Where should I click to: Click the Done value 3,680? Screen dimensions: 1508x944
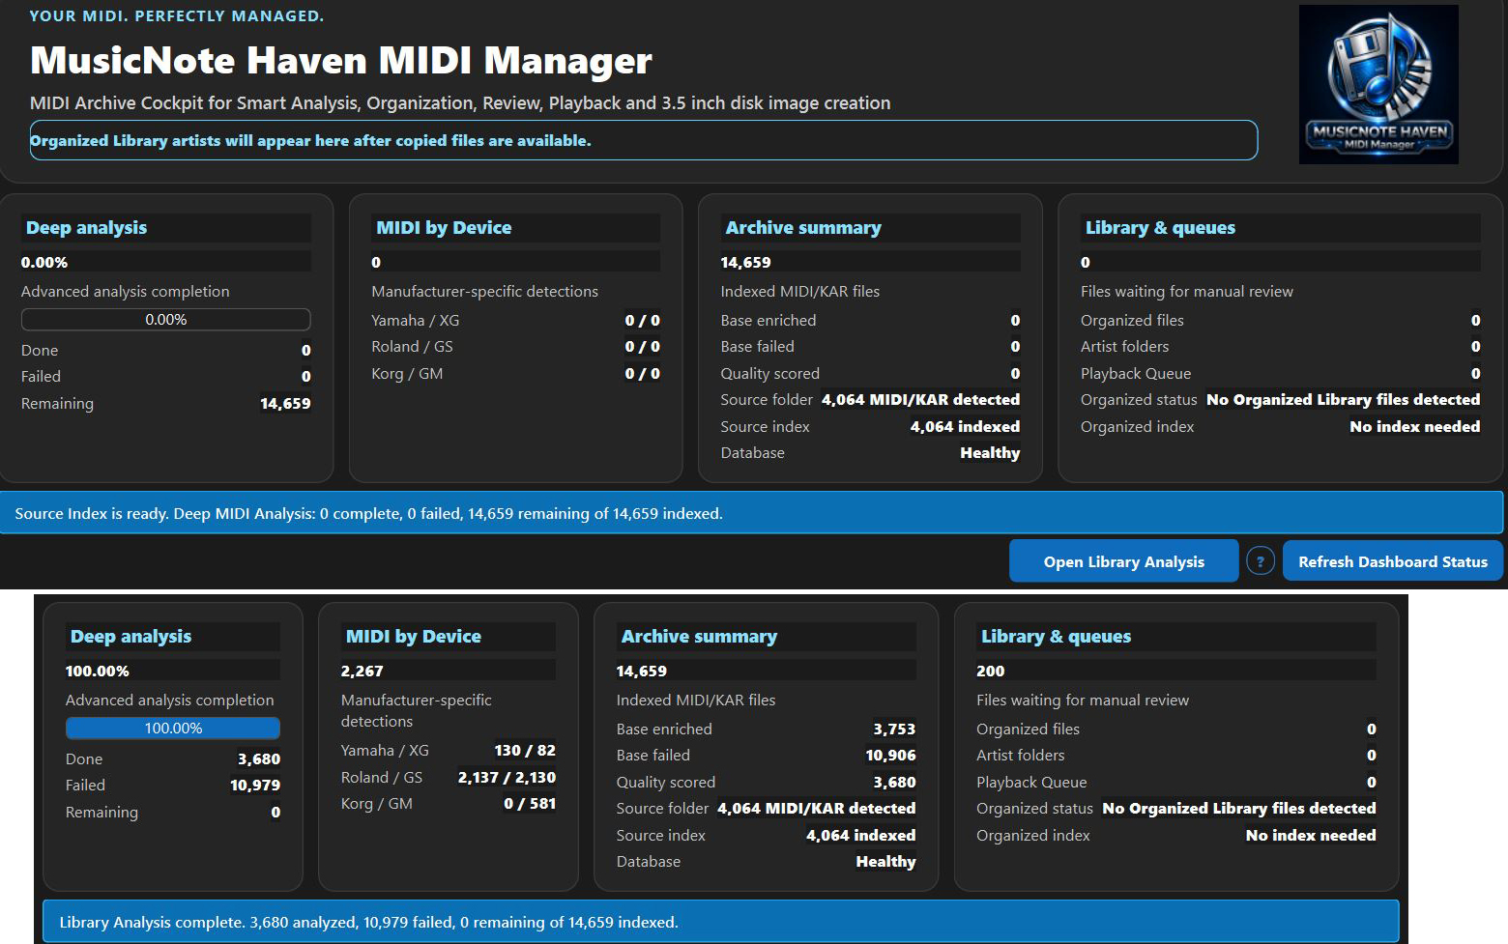tap(259, 759)
